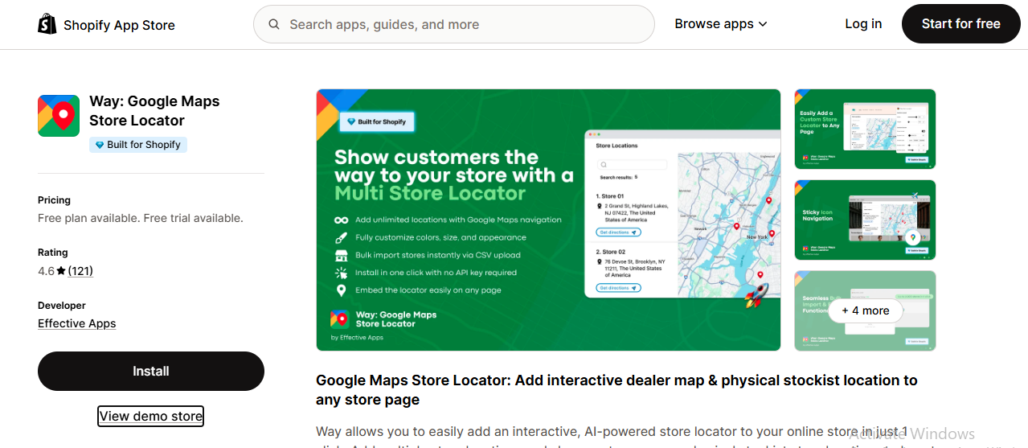
Task: Click the View demo store link
Action: coord(151,416)
